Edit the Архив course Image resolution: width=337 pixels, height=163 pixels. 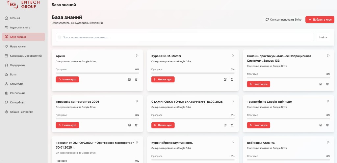(x=129, y=79)
